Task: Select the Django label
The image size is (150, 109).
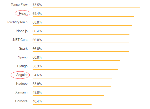Action: coord(22,66)
